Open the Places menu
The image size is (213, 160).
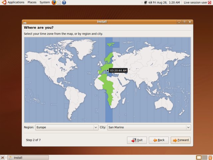pos(32,2)
